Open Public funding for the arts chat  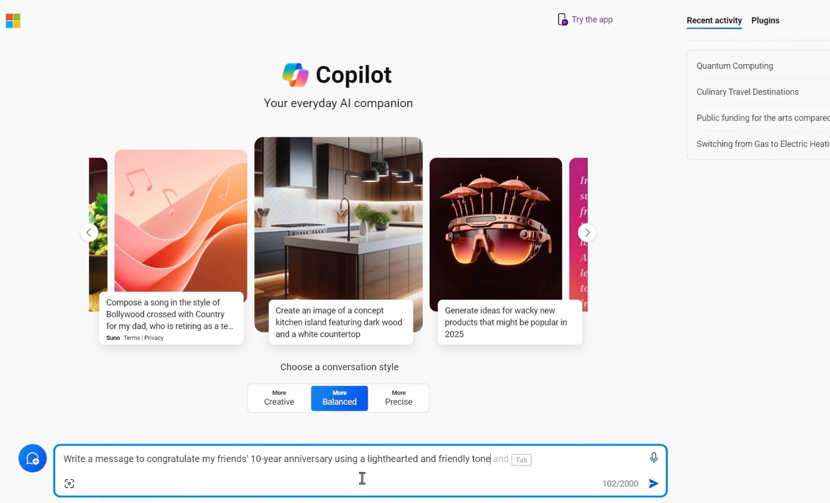763,118
